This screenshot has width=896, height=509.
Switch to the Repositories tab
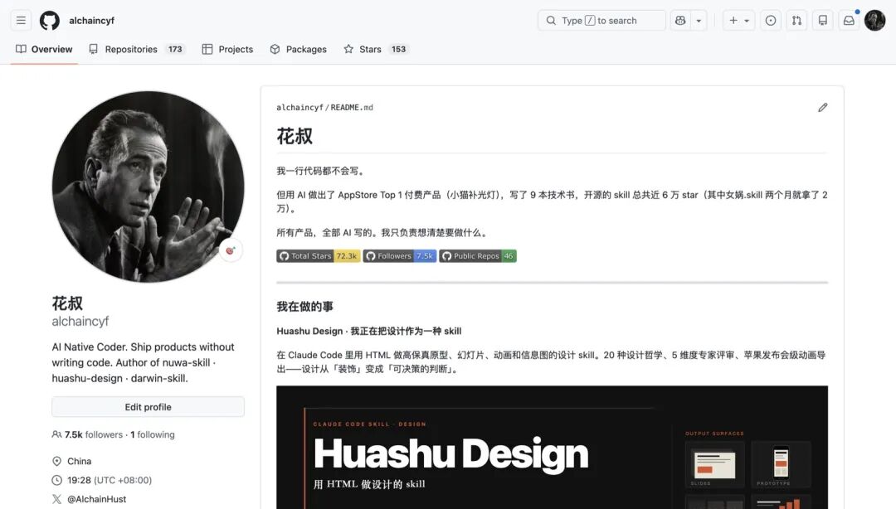(137, 49)
